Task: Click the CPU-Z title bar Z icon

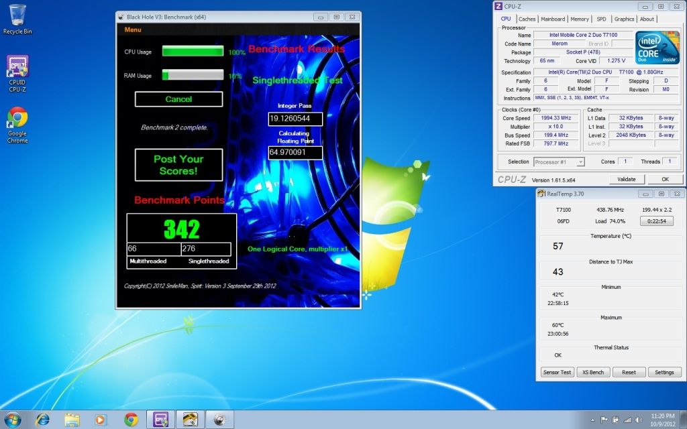Action: click(x=498, y=6)
